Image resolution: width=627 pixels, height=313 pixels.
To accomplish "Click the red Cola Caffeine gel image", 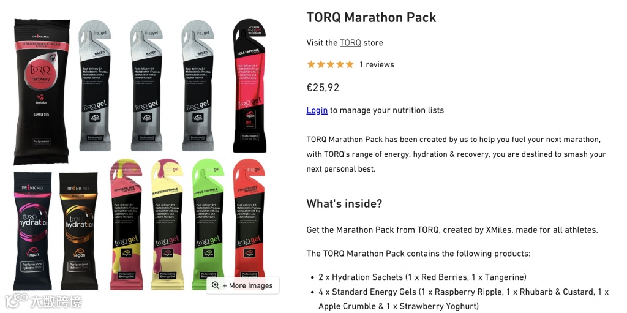I will point(250,85).
